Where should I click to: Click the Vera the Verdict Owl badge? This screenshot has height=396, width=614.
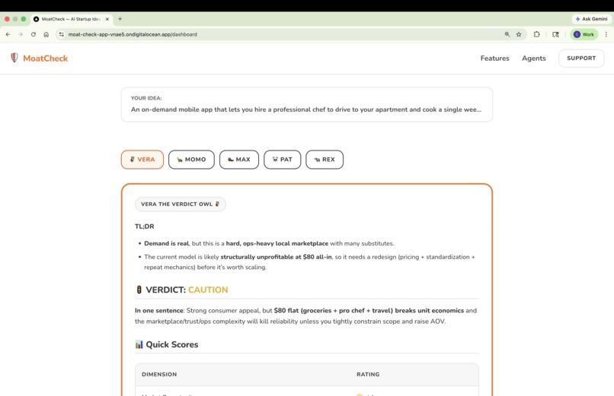[x=180, y=204]
